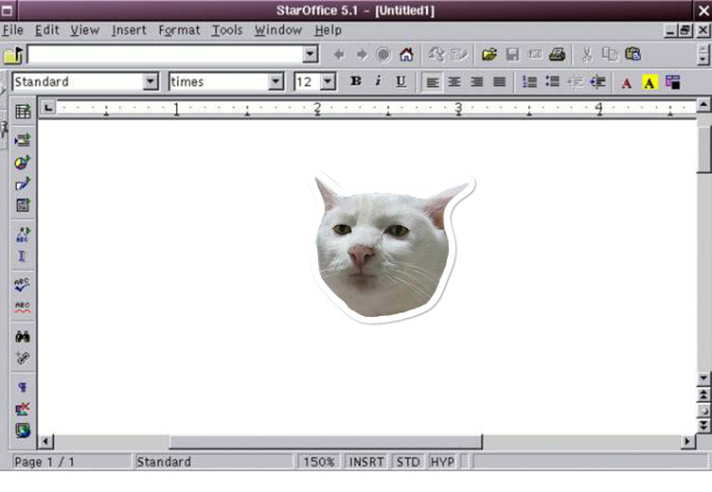
Task: Click the vertical scroll down arrow
Action: (x=703, y=378)
